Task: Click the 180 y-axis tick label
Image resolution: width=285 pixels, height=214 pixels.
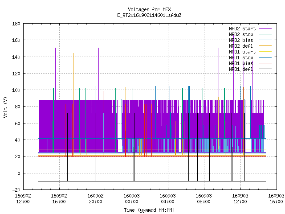Action: 16,24
